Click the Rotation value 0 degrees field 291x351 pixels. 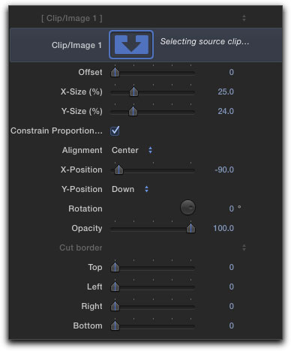[235, 208]
